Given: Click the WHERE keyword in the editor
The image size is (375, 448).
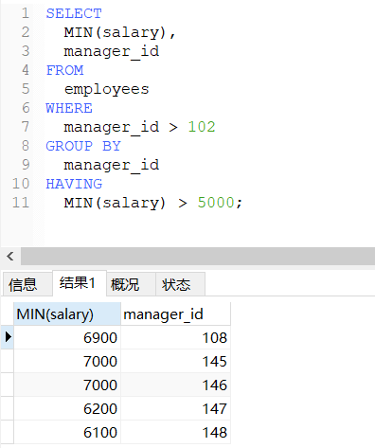Looking at the screenshot, I should (x=69, y=108).
